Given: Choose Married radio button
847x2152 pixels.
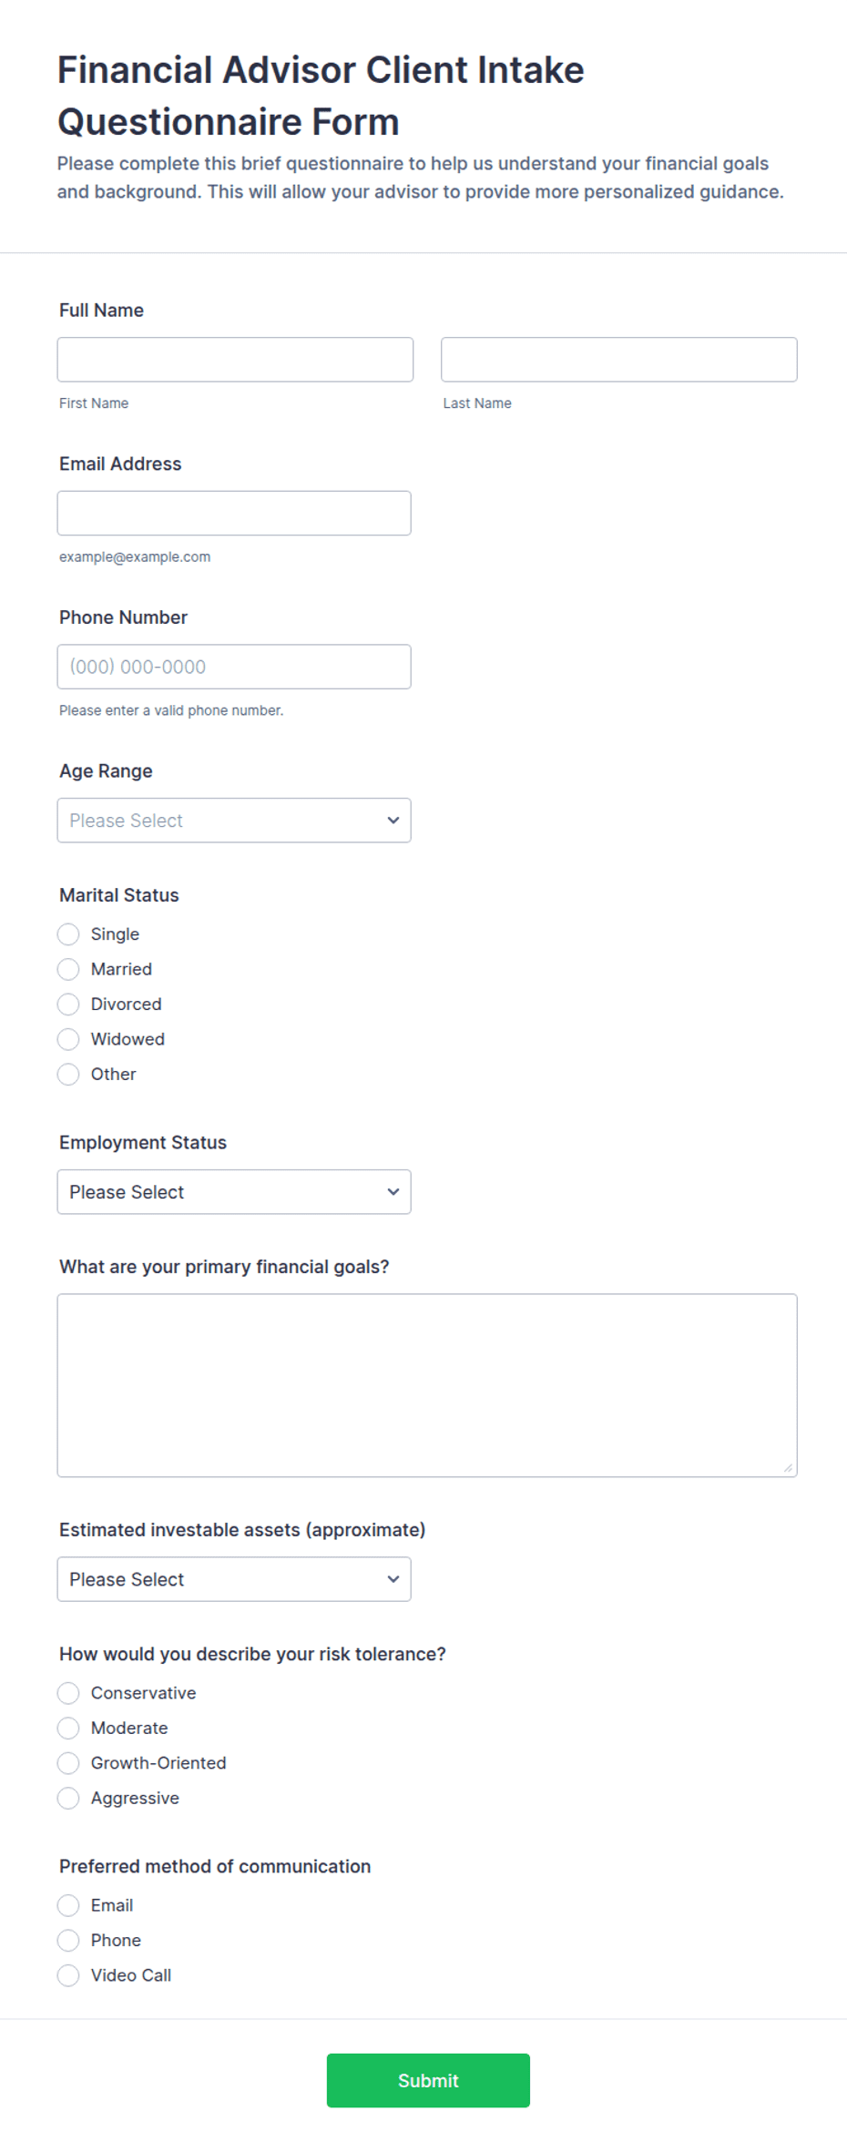Looking at the screenshot, I should tap(68, 969).
